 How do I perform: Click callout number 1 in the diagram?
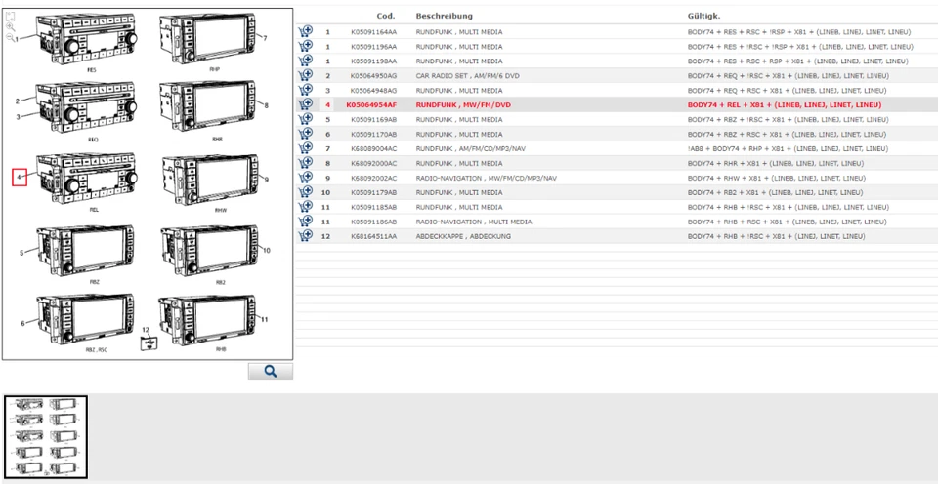[x=18, y=38]
